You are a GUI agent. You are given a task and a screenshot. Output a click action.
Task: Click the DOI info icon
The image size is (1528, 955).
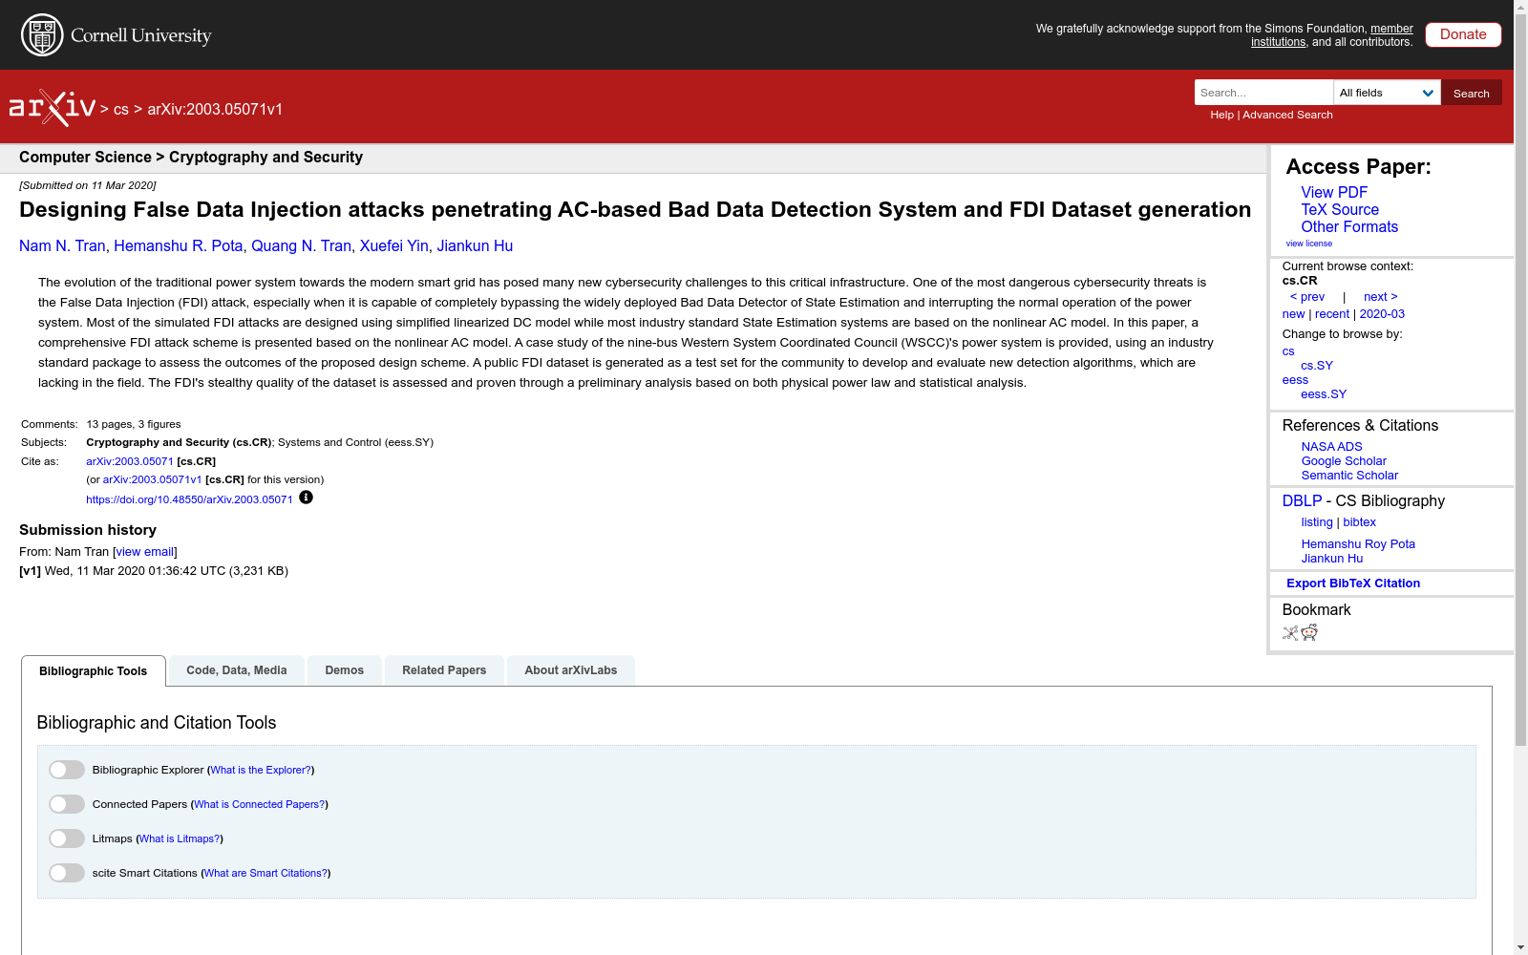coord(306,498)
